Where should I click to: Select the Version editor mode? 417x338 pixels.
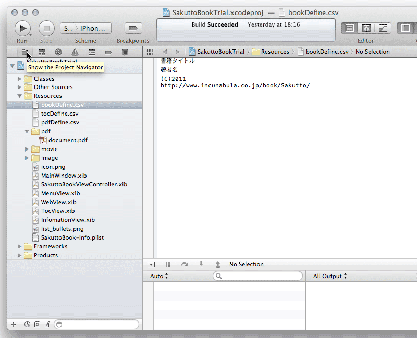coord(383,28)
